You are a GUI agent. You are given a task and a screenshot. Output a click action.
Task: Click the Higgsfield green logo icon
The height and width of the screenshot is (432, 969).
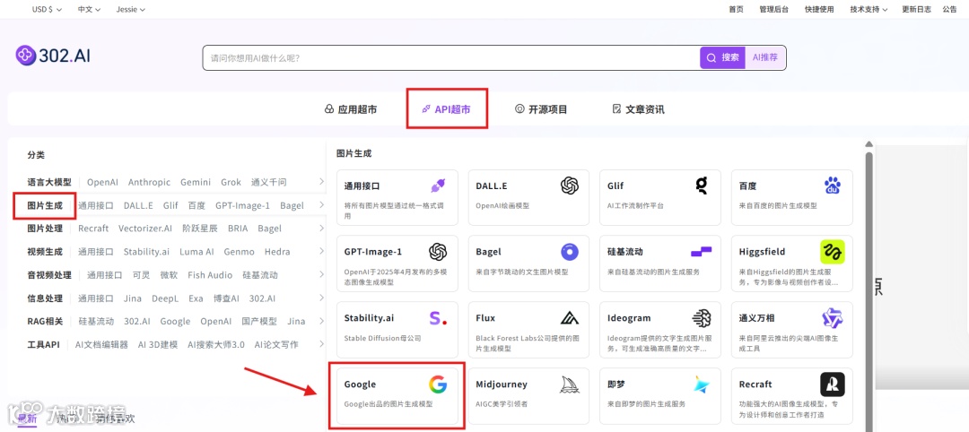point(833,252)
